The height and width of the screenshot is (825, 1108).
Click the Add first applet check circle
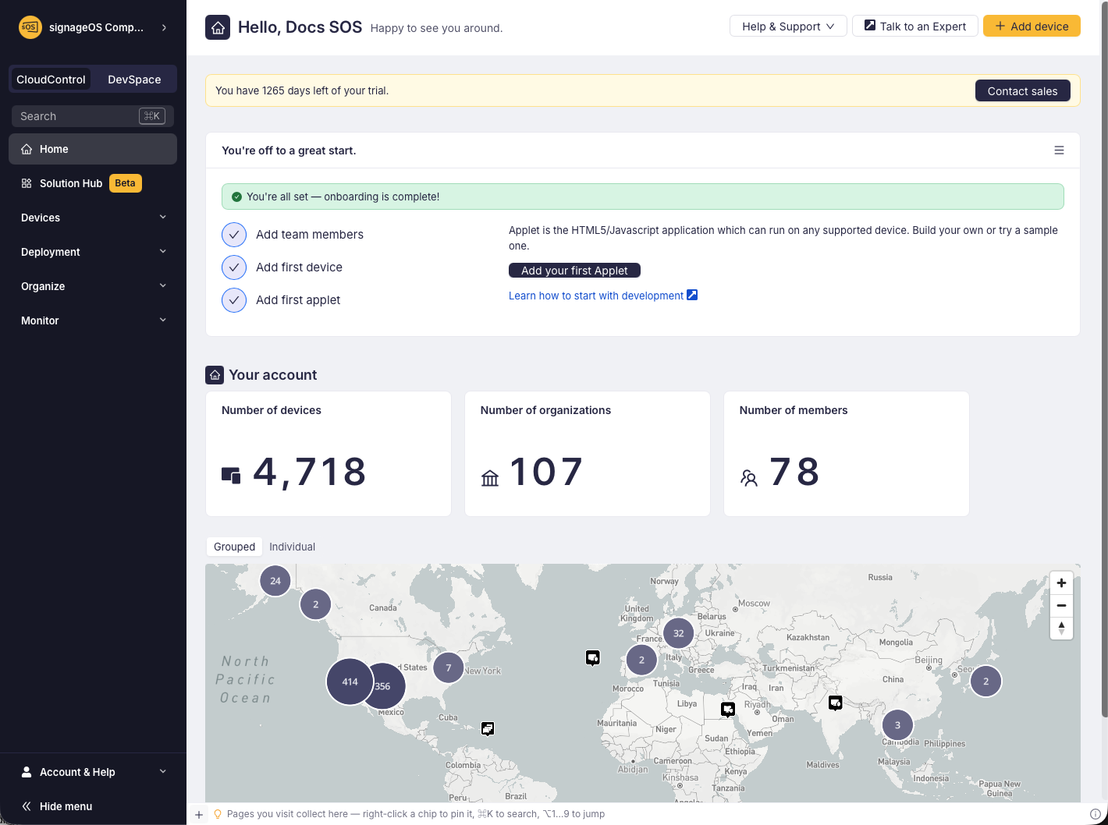coord(234,300)
